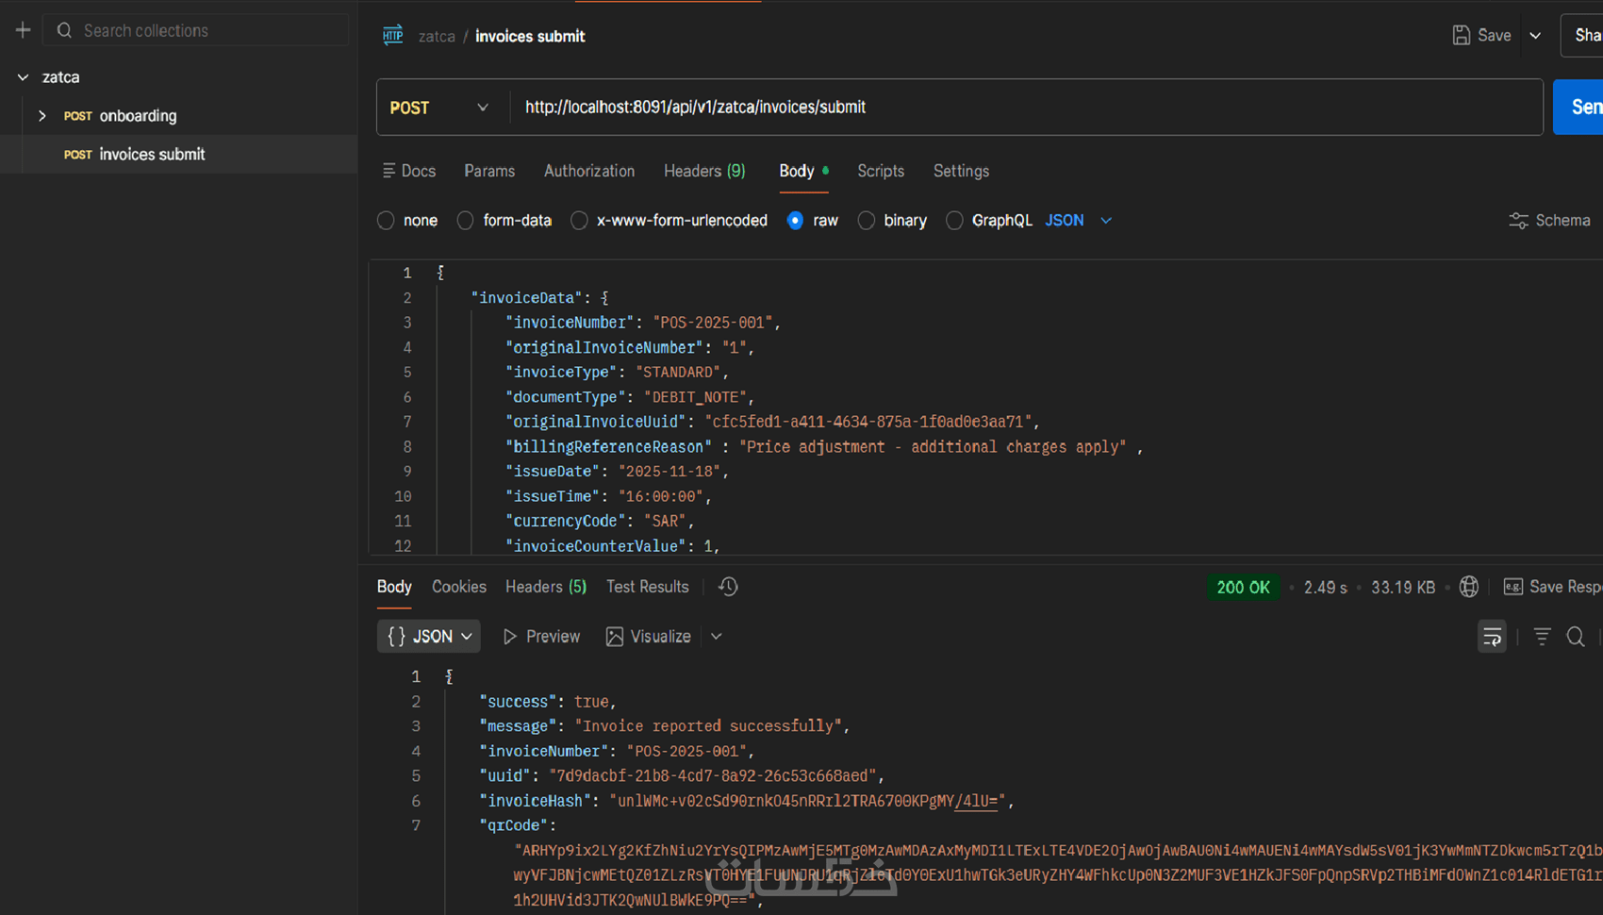Open the POST method dropdown

(441, 108)
